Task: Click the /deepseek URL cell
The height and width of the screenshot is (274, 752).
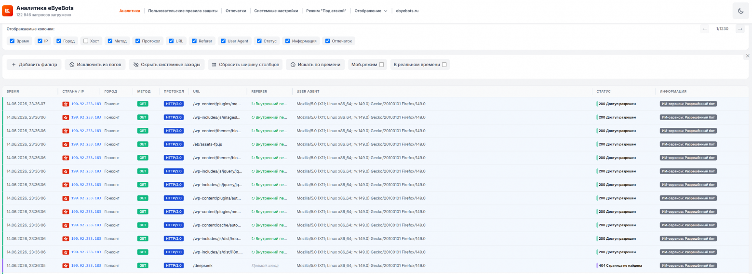Action: pyautogui.click(x=202, y=266)
